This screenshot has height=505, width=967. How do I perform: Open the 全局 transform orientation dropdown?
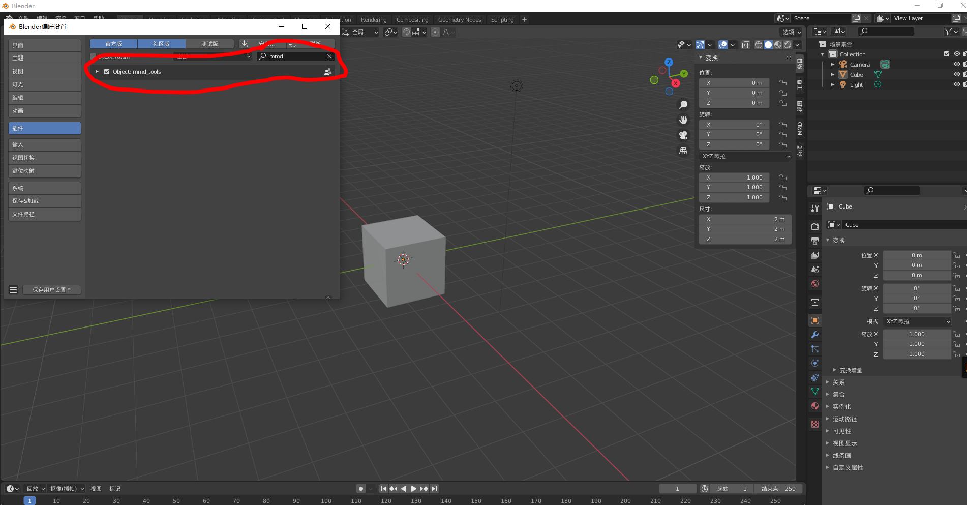click(360, 32)
